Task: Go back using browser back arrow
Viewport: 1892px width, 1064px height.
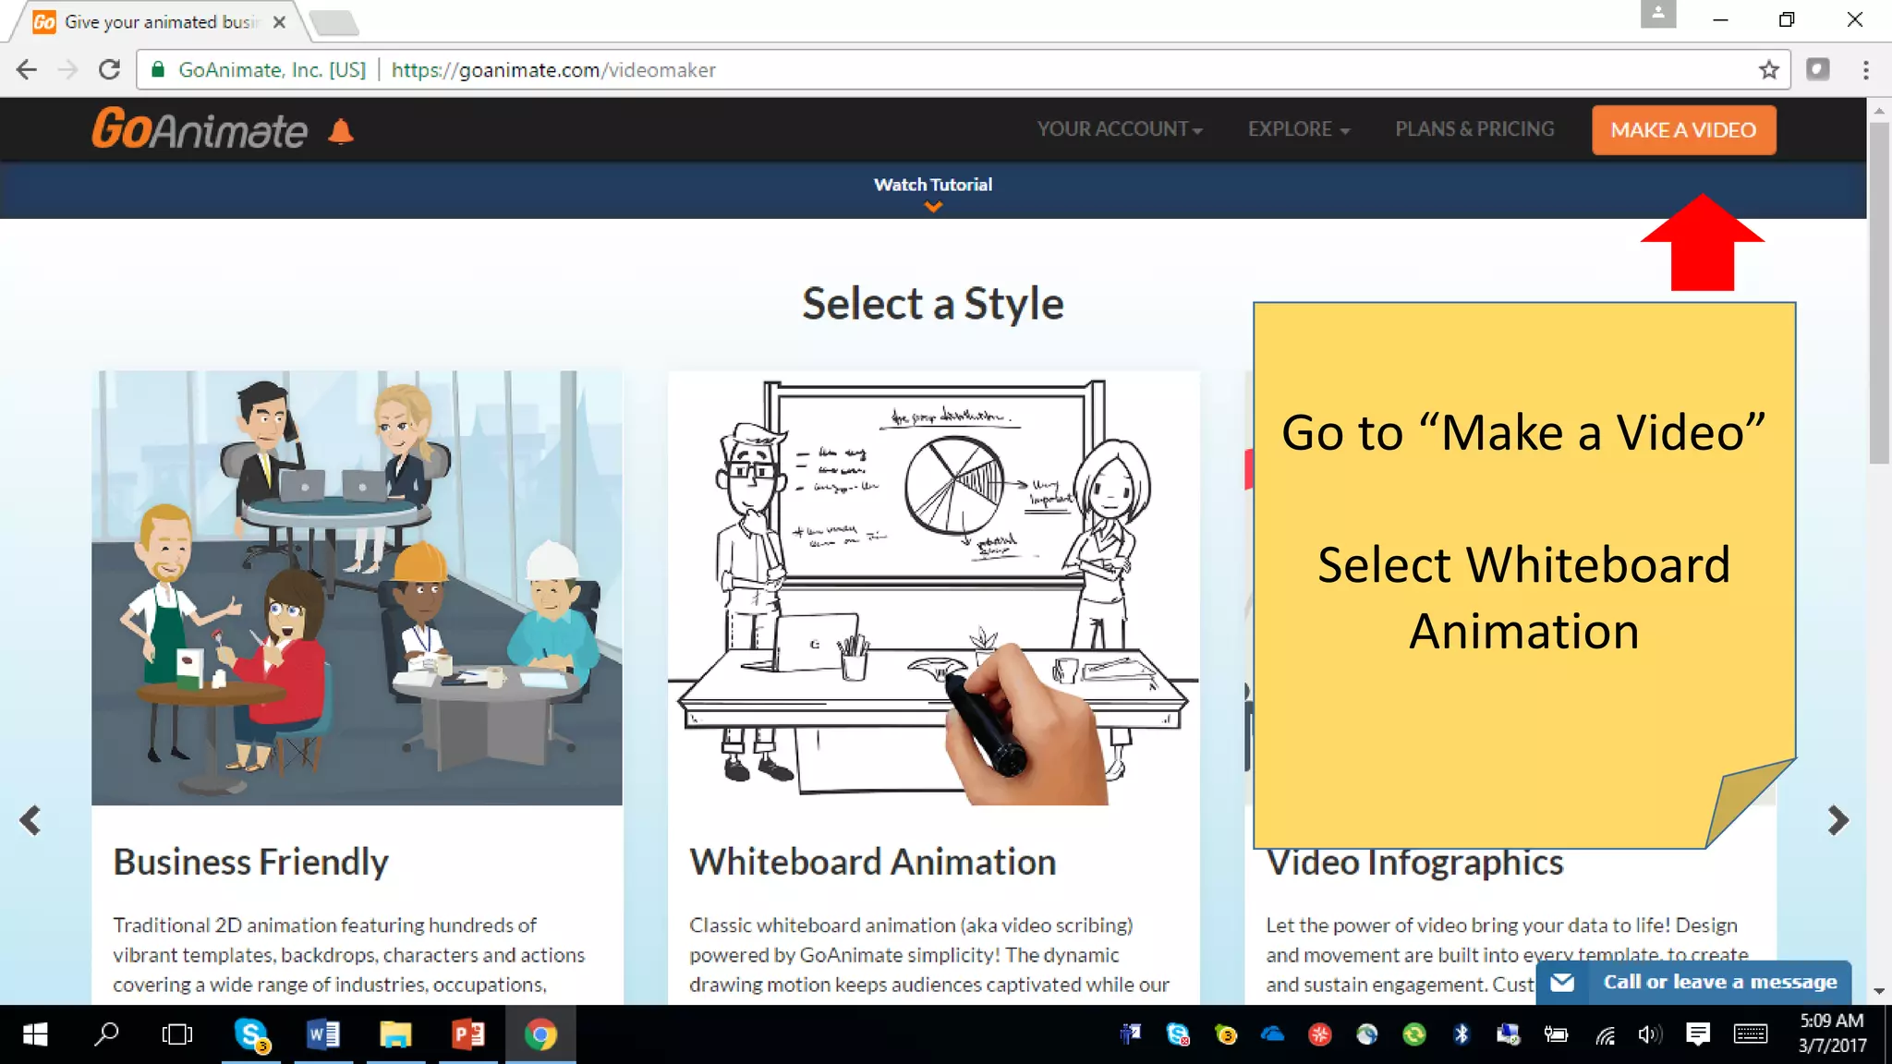Action: (x=27, y=70)
